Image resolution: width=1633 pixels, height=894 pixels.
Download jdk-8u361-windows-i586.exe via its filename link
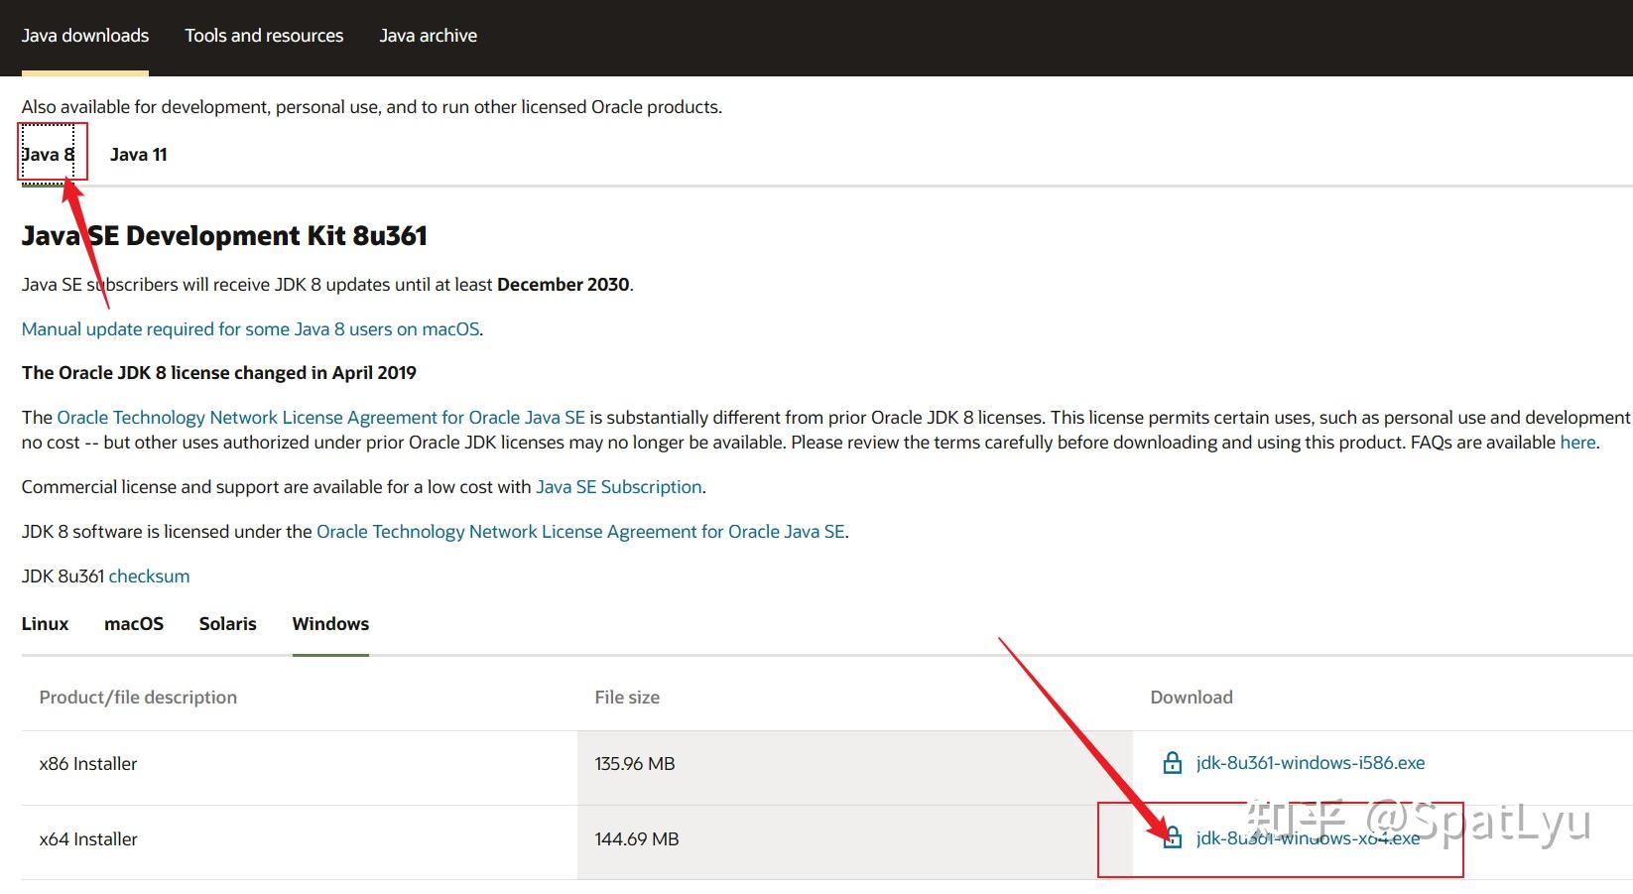coord(1311,763)
